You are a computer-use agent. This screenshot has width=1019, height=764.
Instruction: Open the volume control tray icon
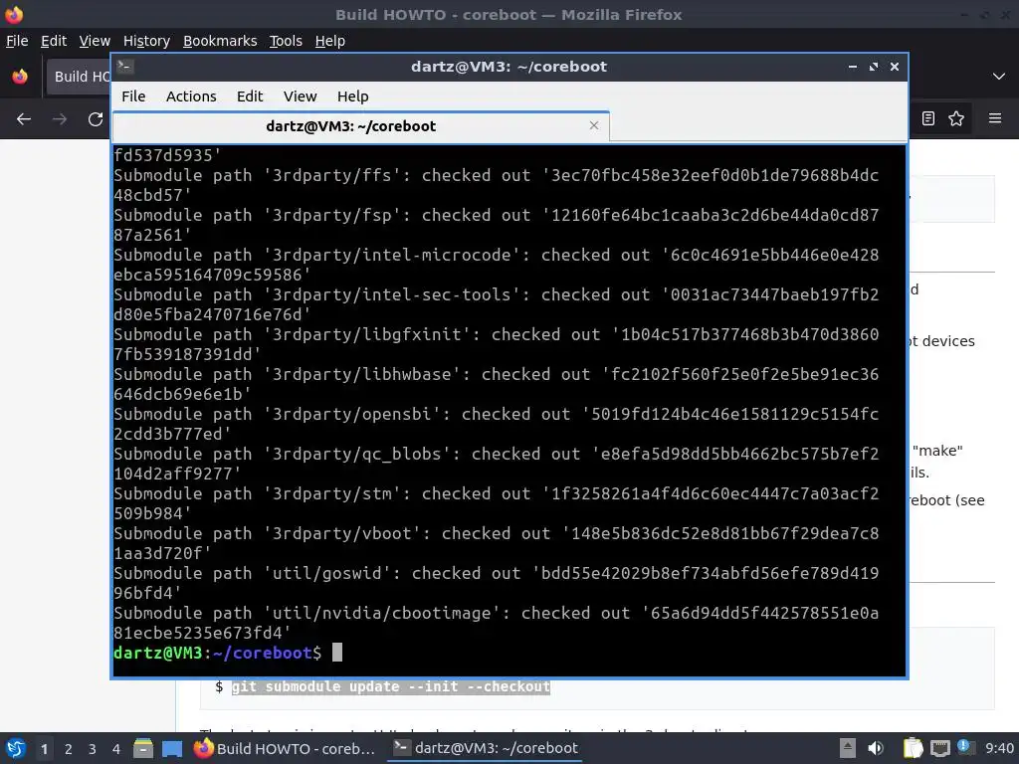pos(876,748)
